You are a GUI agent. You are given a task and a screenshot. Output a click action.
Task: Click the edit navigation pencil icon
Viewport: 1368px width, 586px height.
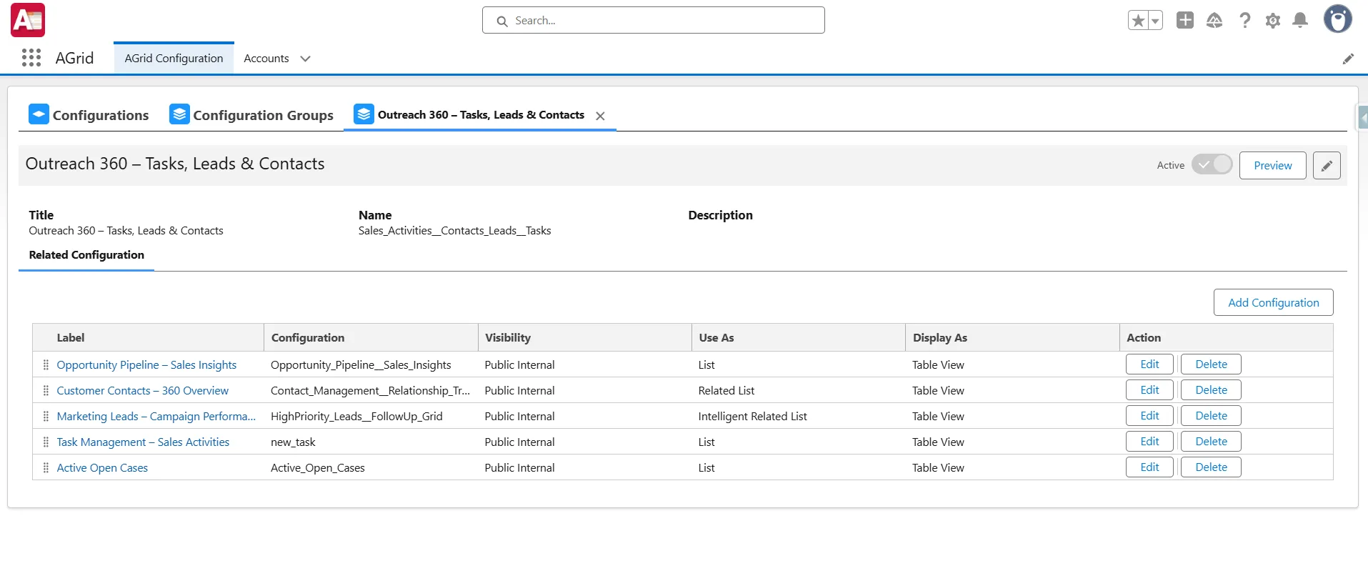1348,59
